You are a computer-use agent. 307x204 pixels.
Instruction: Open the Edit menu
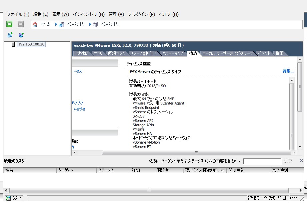pos(41,14)
